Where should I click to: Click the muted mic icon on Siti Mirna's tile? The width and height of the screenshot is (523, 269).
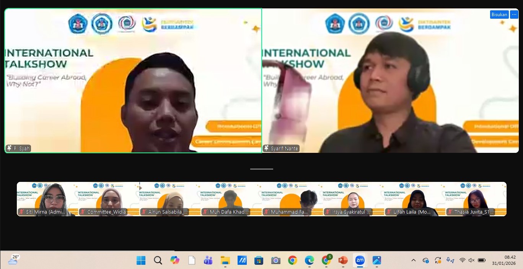click(x=21, y=212)
